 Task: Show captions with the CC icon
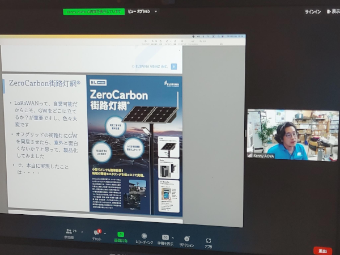pyautogui.click(x=165, y=237)
